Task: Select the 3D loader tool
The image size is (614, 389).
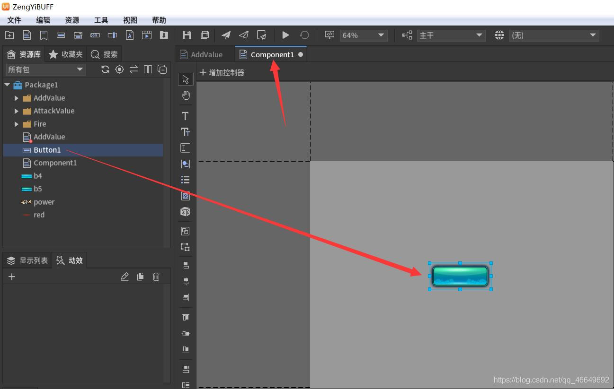Action: pyautogui.click(x=186, y=212)
